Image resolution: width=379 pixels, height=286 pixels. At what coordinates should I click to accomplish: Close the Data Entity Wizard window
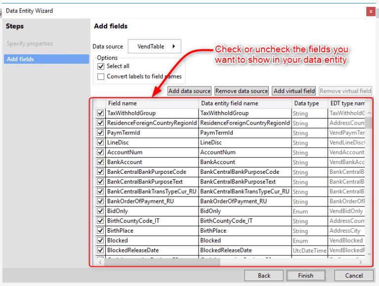click(371, 11)
